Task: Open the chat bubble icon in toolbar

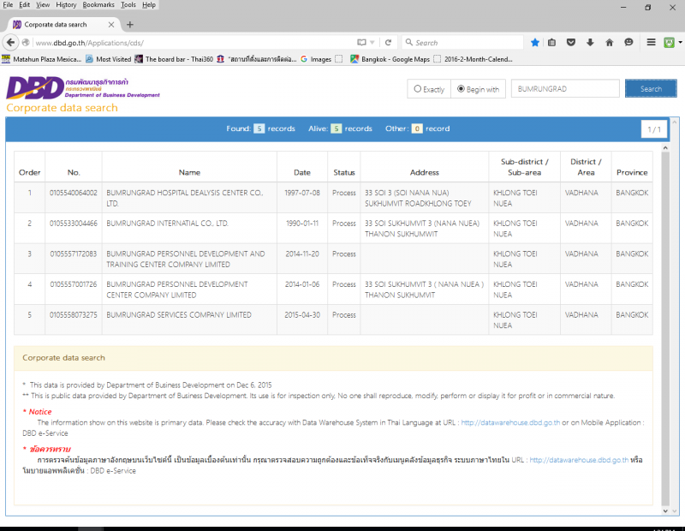Action: pyautogui.click(x=628, y=42)
